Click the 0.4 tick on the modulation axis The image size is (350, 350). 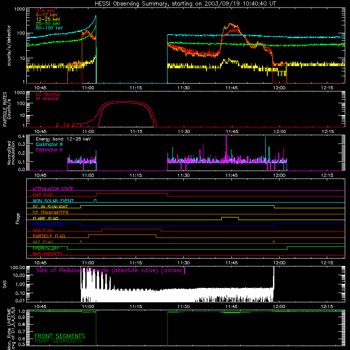[21, 136]
